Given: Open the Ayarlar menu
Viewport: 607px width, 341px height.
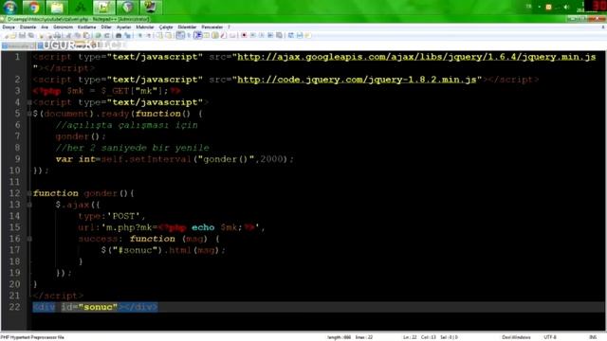Looking at the screenshot, I should 124,27.
